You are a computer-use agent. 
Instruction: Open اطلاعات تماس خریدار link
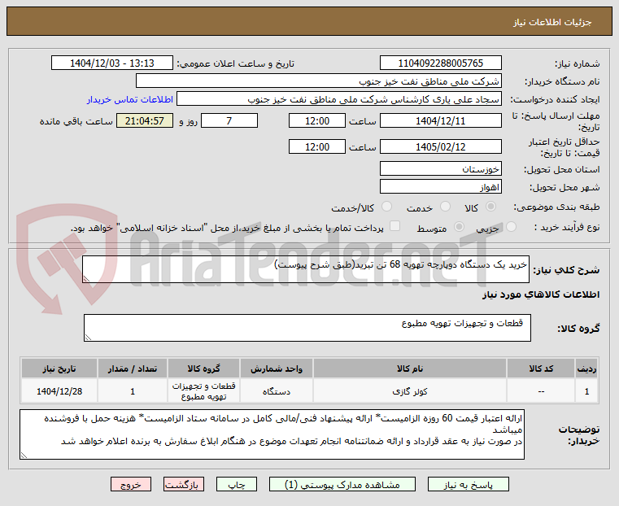(130, 100)
